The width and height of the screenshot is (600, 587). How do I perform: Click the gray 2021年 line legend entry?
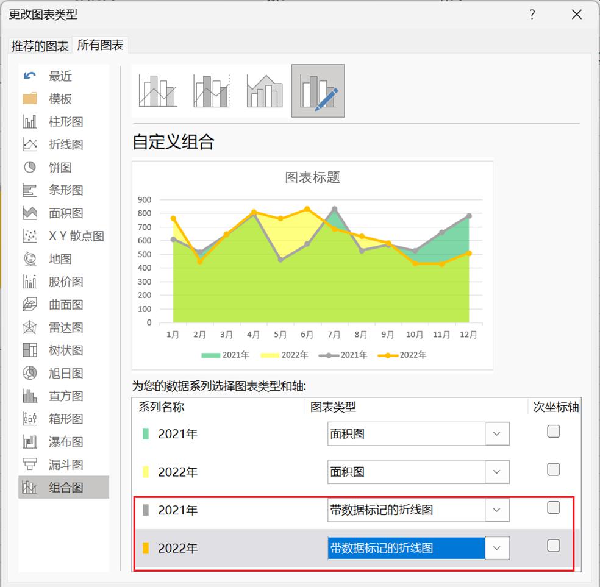343,355
